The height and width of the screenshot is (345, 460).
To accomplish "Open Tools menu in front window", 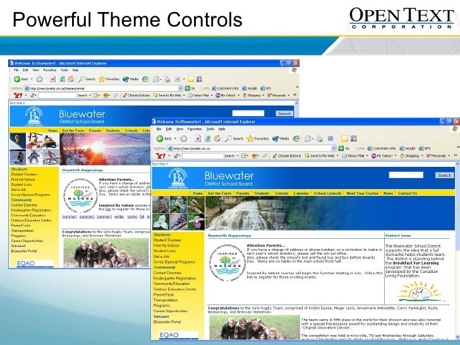I will tap(210, 129).
